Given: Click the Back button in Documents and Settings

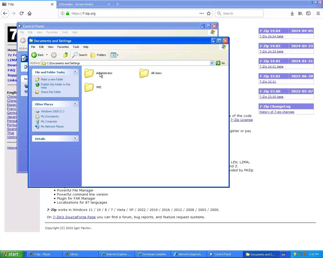Looking at the screenshot, I should [x=38, y=55].
